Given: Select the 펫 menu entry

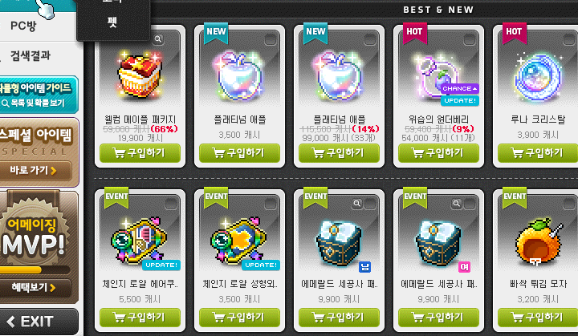Looking at the screenshot, I should tap(113, 22).
